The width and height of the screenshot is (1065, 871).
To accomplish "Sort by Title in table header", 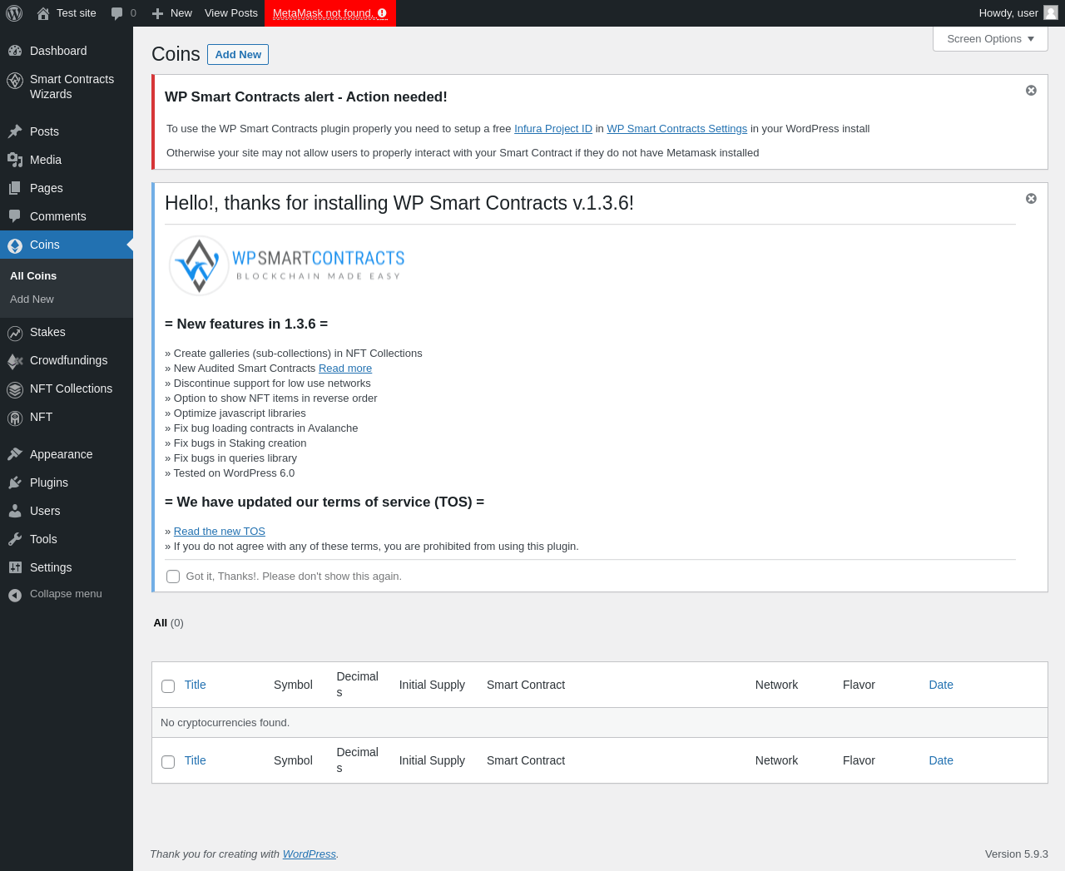I will pos(196,685).
